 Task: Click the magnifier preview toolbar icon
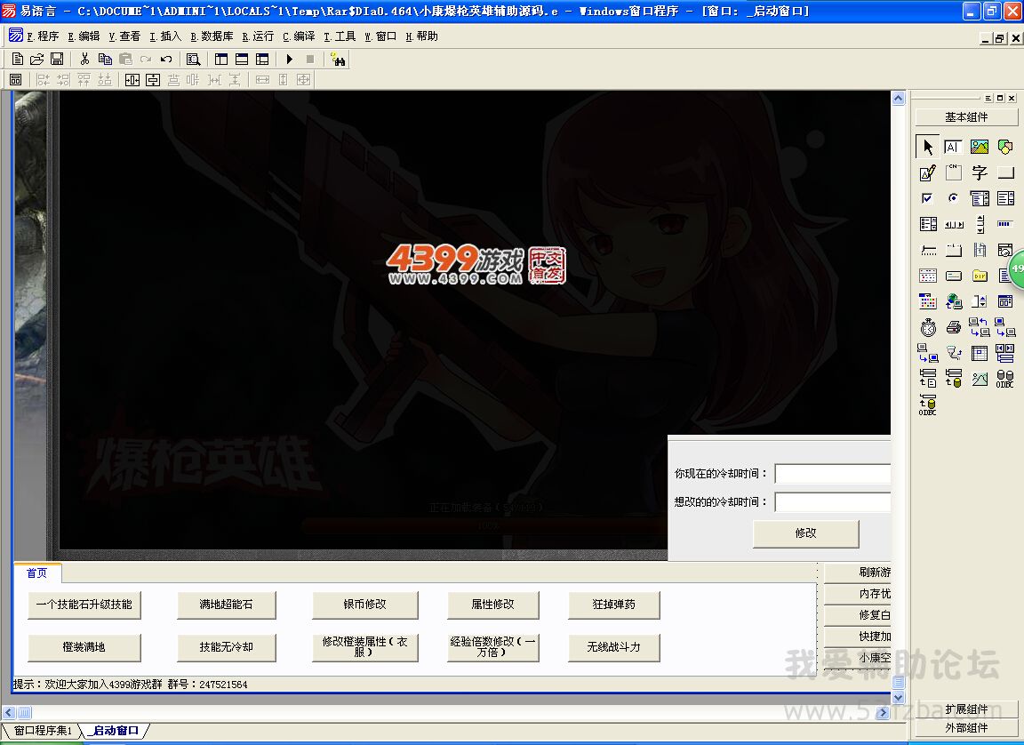193,60
